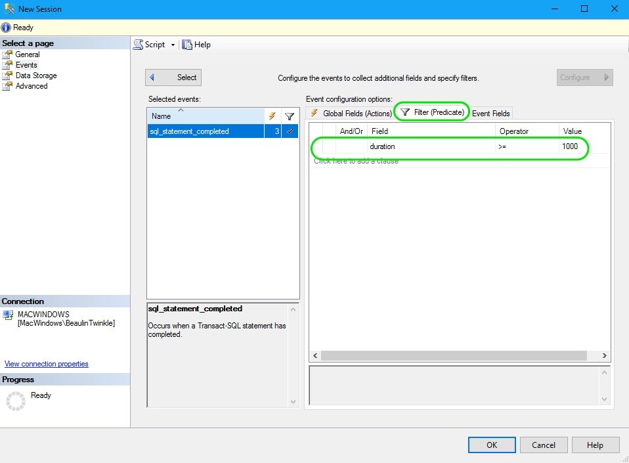Click description pane scroll up arrow
The image size is (629, 463).
[293, 309]
